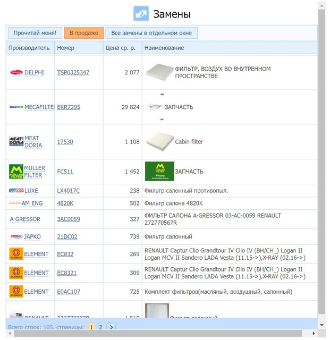Select page 1 in pagination
330x340 pixels.
(x=91, y=327)
